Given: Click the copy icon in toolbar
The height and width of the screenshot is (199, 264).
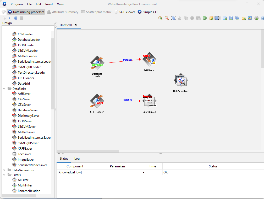Looking at the screenshot, I should click(x=186, y=18).
